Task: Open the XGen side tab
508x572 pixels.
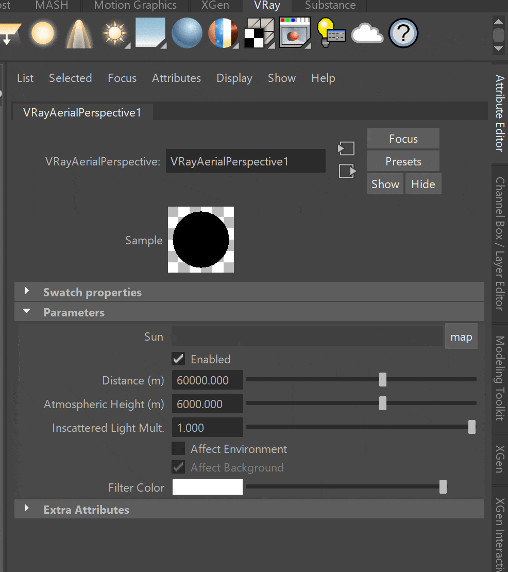Action: tap(500, 459)
